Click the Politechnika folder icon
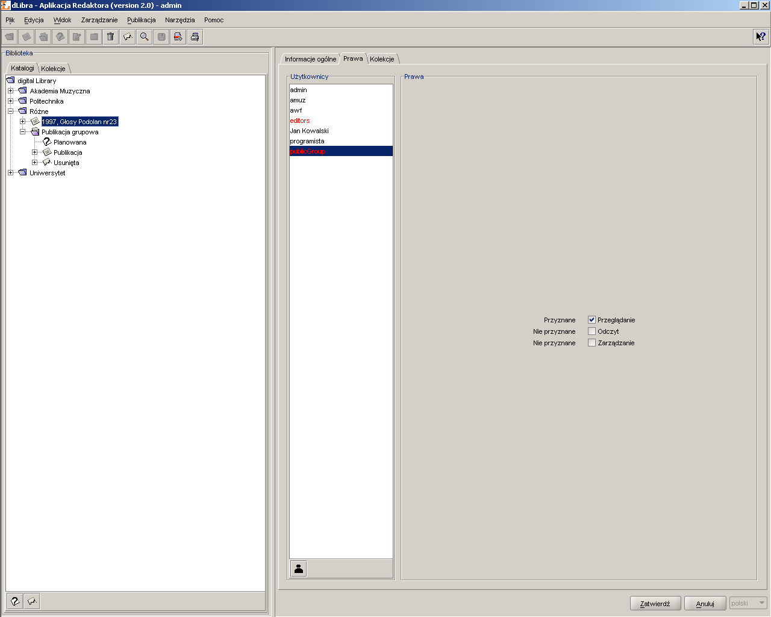The width and height of the screenshot is (771, 617). [x=23, y=101]
